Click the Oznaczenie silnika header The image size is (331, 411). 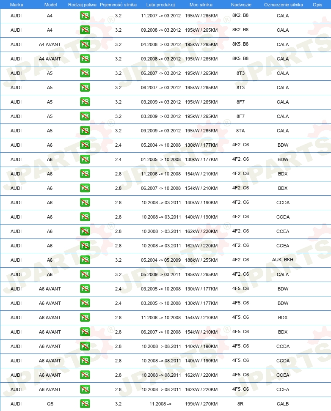click(x=284, y=5)
